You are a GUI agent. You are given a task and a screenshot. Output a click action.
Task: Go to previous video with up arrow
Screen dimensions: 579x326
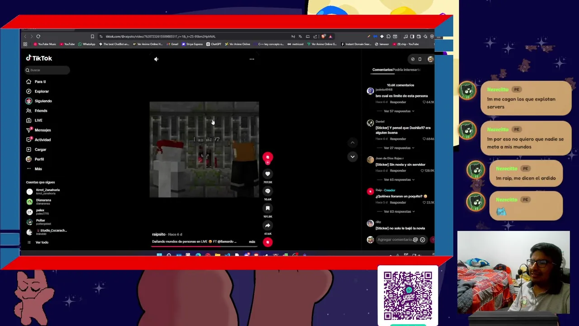click(x=352, y=143)
